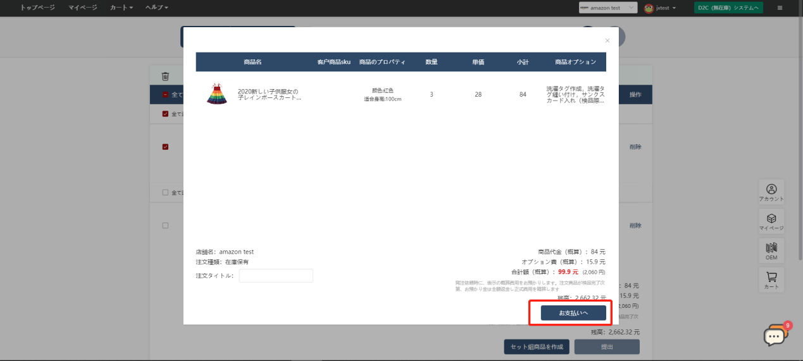Image resolution: width=803 pixels, height=361 pixels.
Task: Open the Account sidebar icon
Action: point(771,192)
